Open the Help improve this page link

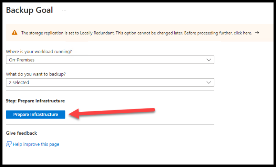[x=36, y=144]
